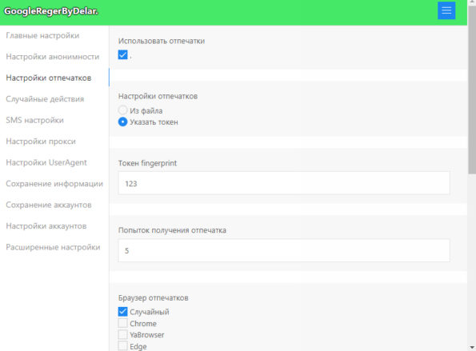Navigate to Настройки прокси
The width and height of the screenshot is (476, 351).
tap(41, 142)
